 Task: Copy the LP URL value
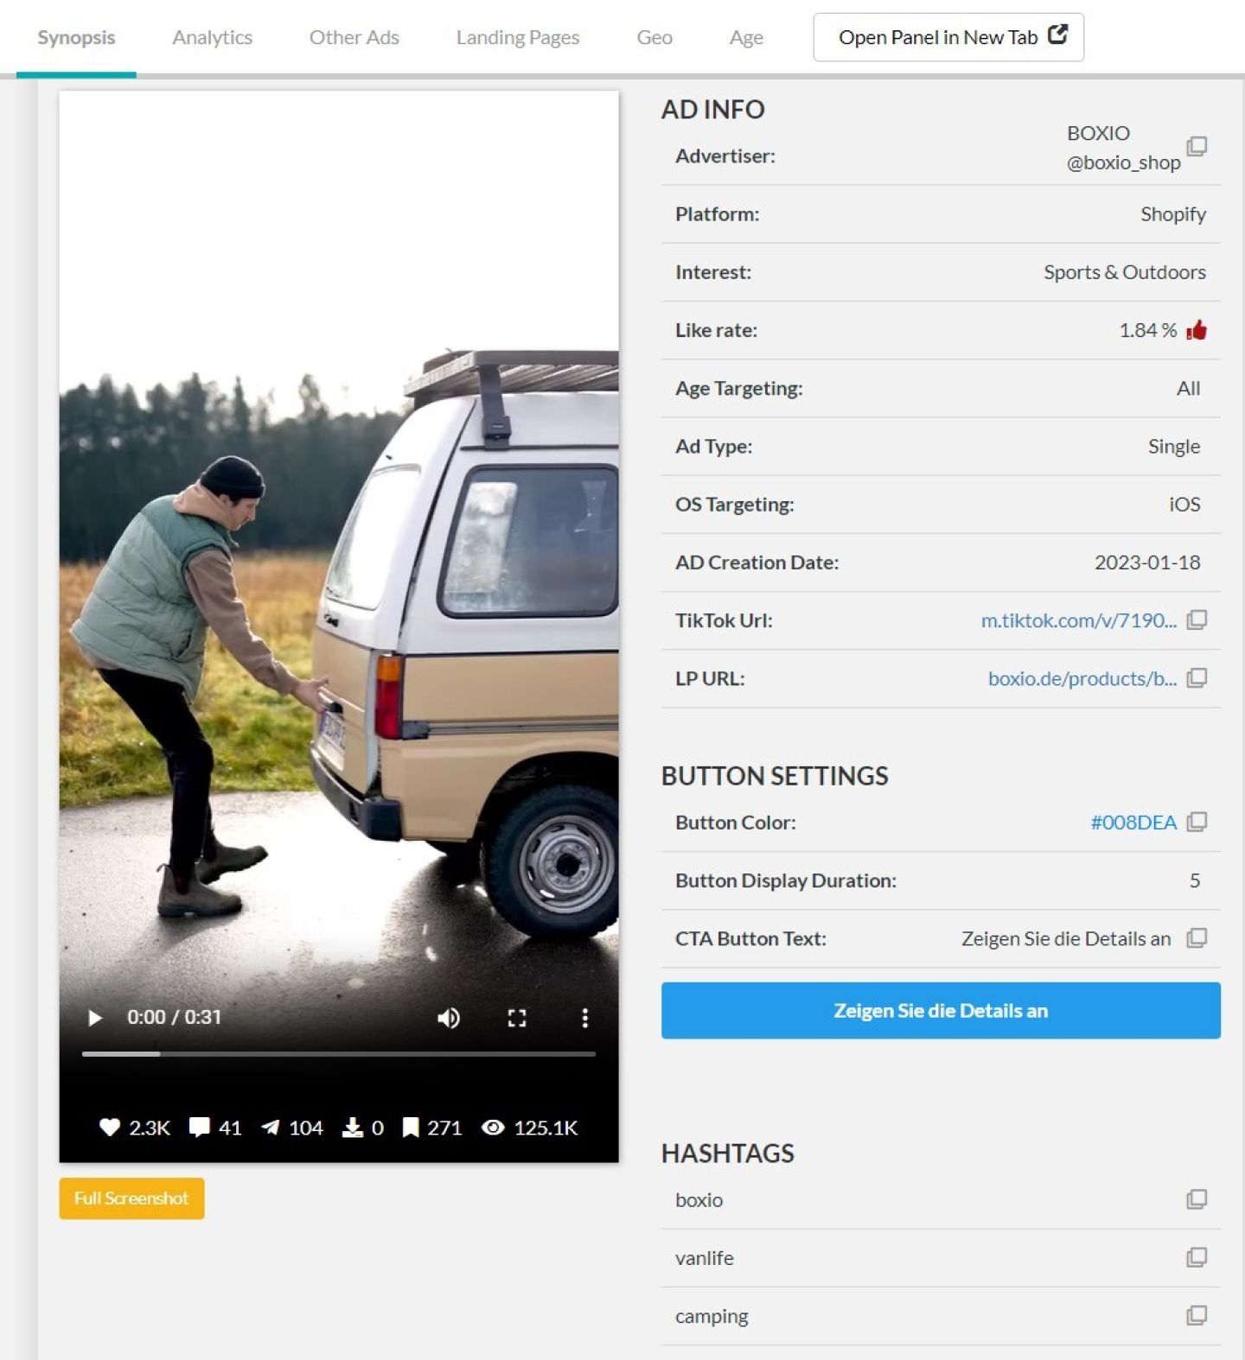click(x=1197, y=677)
